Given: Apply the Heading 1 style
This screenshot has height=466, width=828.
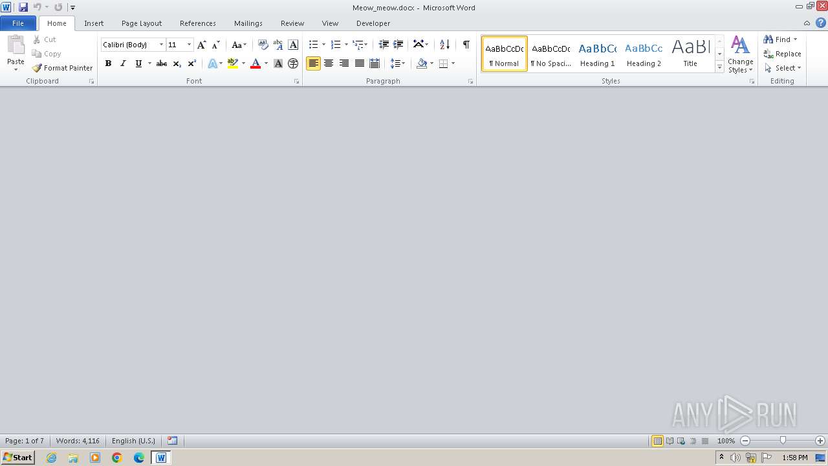Looking at the screenshot, I should click(x=598, y=53).
